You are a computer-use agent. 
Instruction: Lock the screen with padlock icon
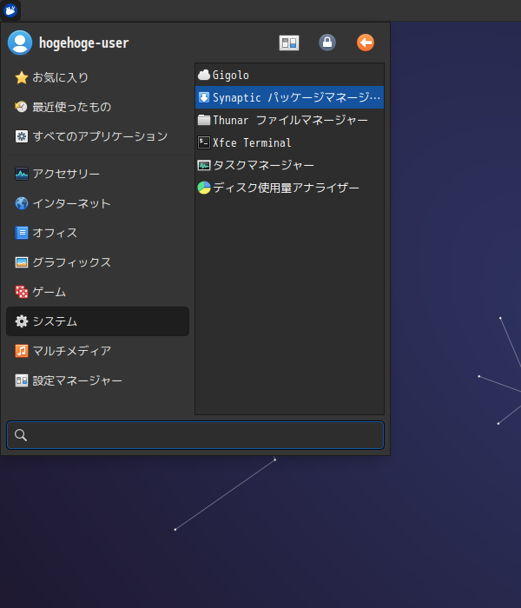327,43
